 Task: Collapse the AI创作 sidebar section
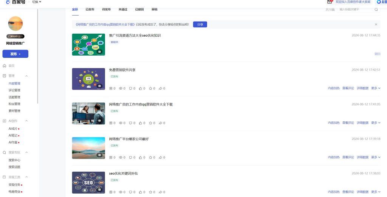pyautogui.click(x=26, y=121)
